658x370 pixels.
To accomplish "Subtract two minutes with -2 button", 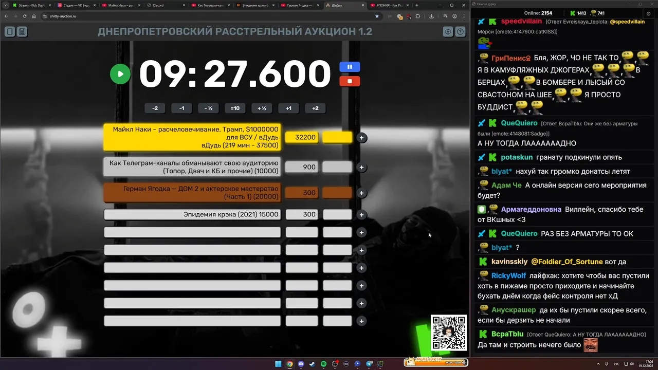I will pos(155,108).
